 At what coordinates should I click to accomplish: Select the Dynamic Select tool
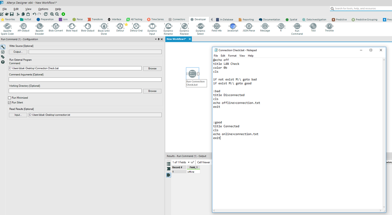(200, 29)
